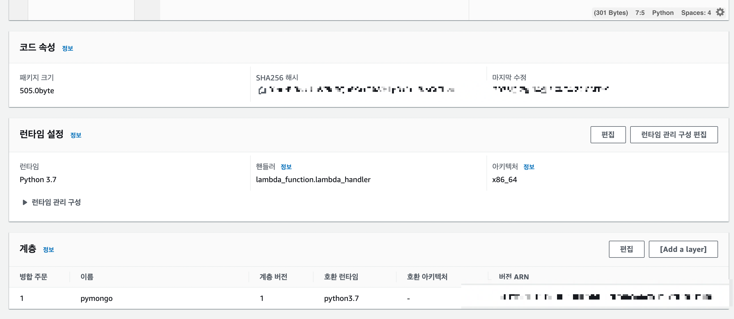
Task: Sort by 이름 column header
Action: tap(87, 277)
